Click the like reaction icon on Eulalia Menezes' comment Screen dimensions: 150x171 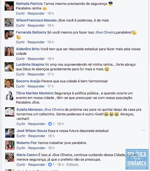click(50, 124)
